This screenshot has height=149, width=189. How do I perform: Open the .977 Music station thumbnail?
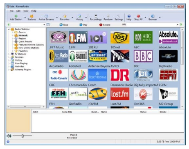(59, 37)
